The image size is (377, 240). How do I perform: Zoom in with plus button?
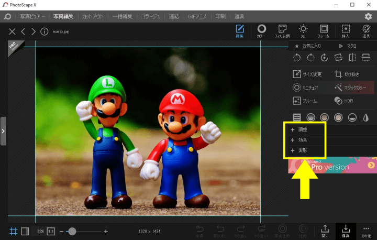point(106,231)
